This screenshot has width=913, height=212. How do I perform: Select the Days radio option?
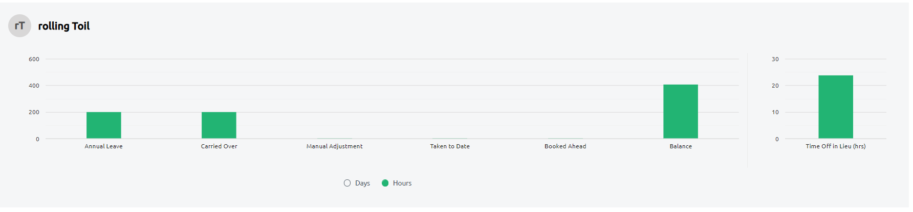point(347,183)
